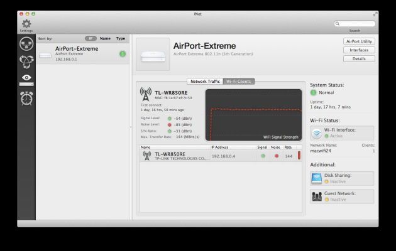Open AirPort Utility
Image resolution: width=396 pixels, height=251 pixels.
[x=359, y=41]
